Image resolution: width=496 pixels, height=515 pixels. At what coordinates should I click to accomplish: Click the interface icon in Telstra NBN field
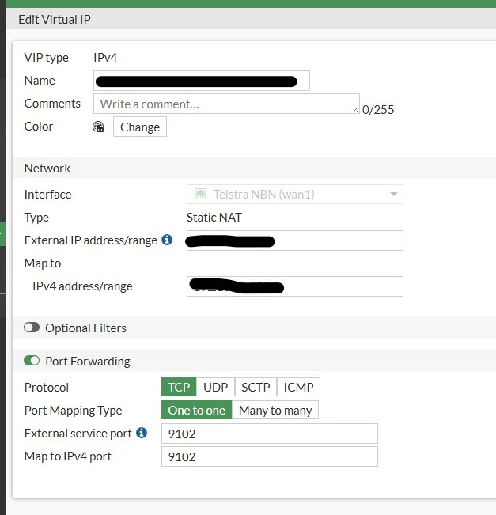coord(200,194)
